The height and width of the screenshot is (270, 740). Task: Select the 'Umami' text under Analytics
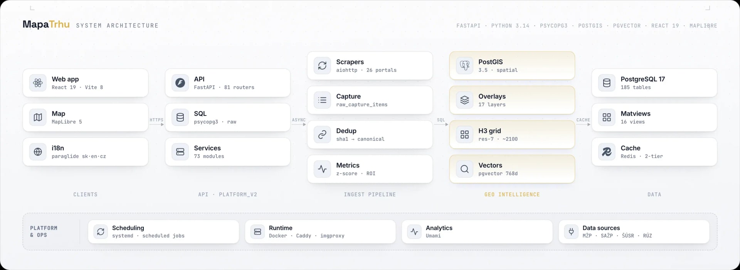click(433, 236)
